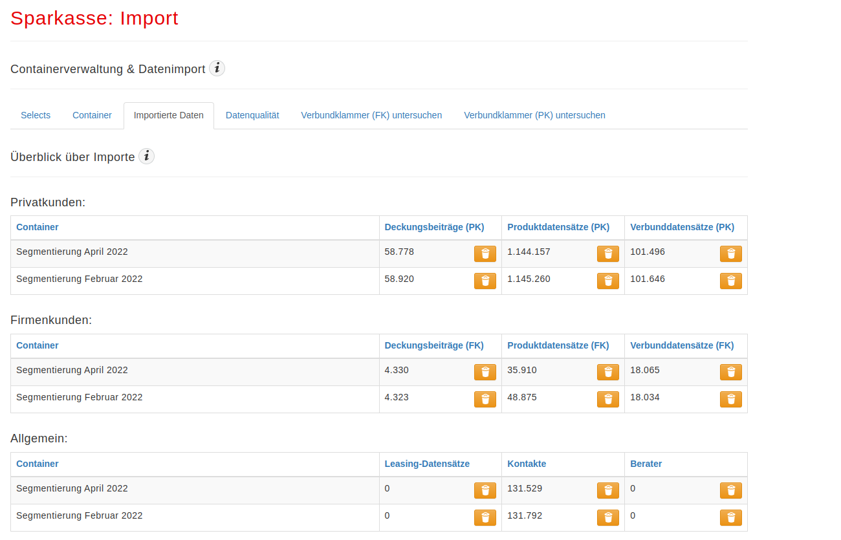Delete Produktdatensätze (FK) for Februar 2022
The image size is (841, 540).
608,399
